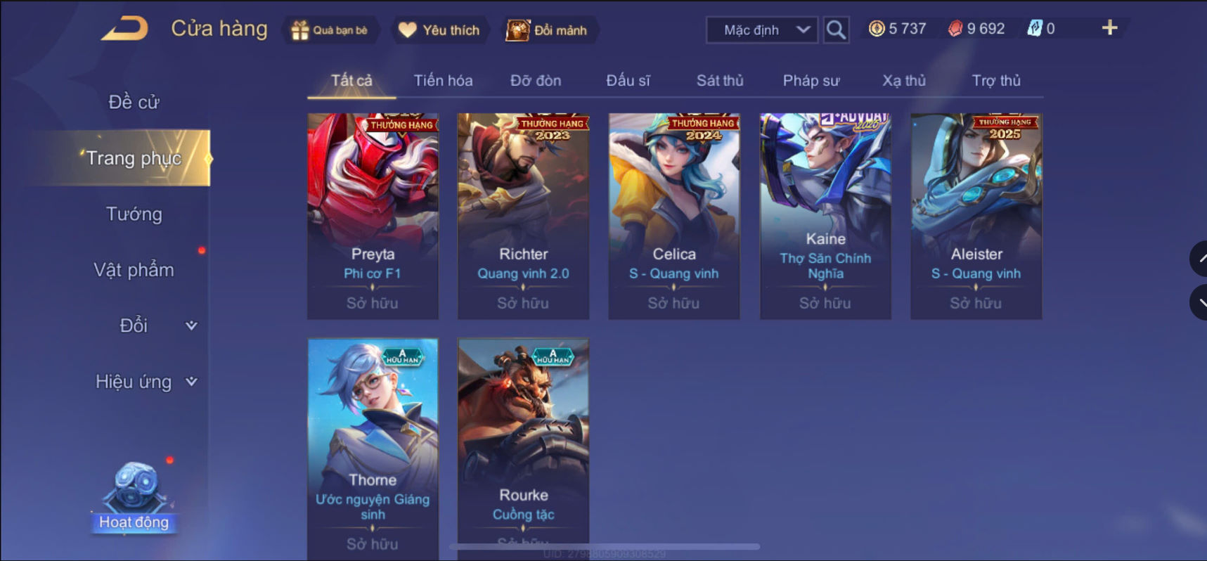Screen dimensions: 1207x561
Task: Open the search magnifier icon
Action: click(836, 30)
